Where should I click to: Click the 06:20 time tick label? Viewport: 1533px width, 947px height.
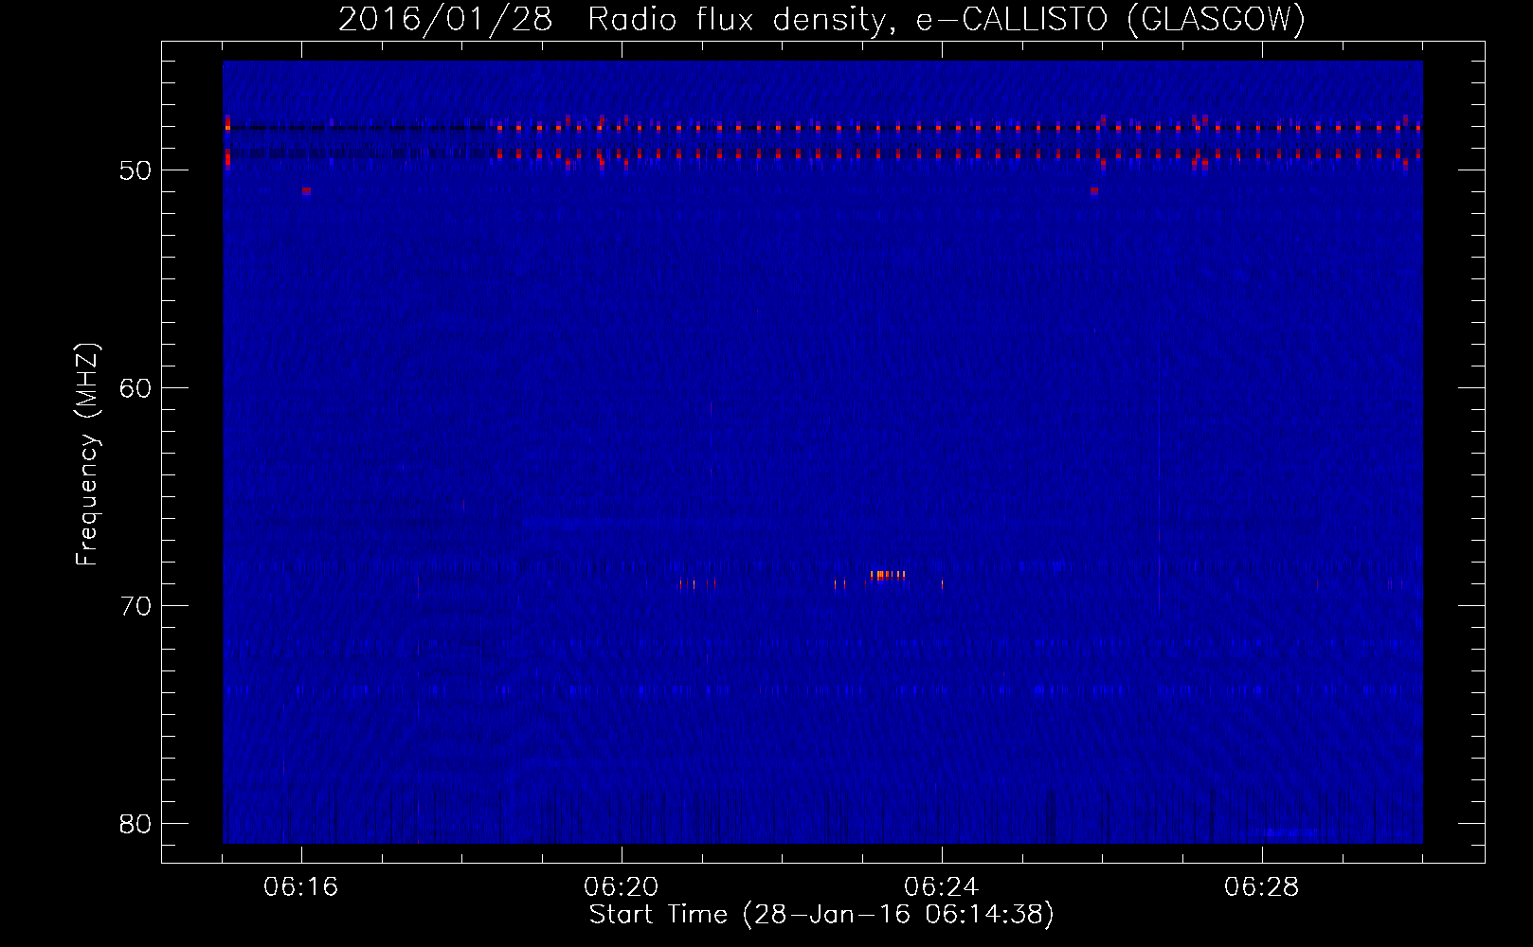click(622, 887)
